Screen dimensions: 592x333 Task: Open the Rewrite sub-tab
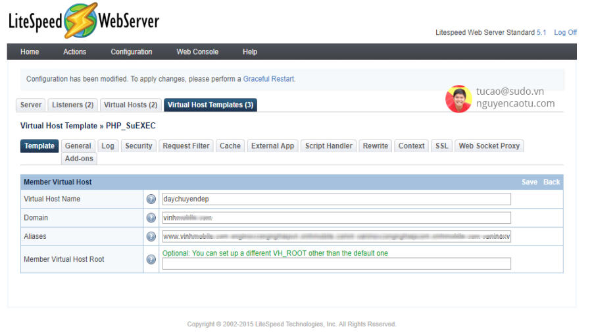[376, 146]
